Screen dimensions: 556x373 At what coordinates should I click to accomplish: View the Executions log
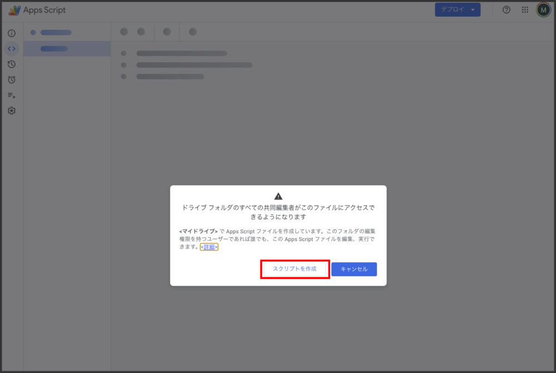[x=11, y=95]
